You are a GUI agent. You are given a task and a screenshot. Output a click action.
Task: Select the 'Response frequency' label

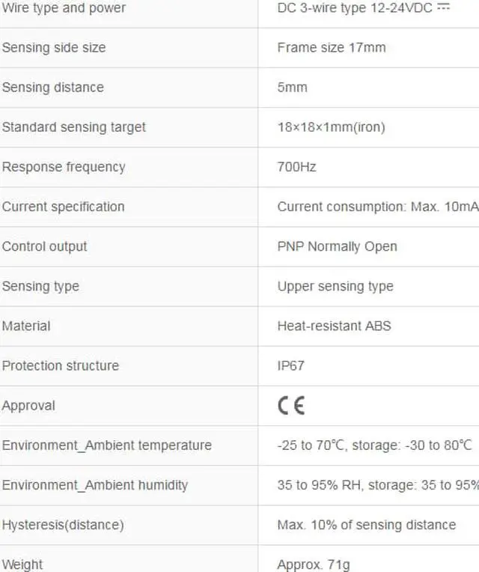[64, 166]
